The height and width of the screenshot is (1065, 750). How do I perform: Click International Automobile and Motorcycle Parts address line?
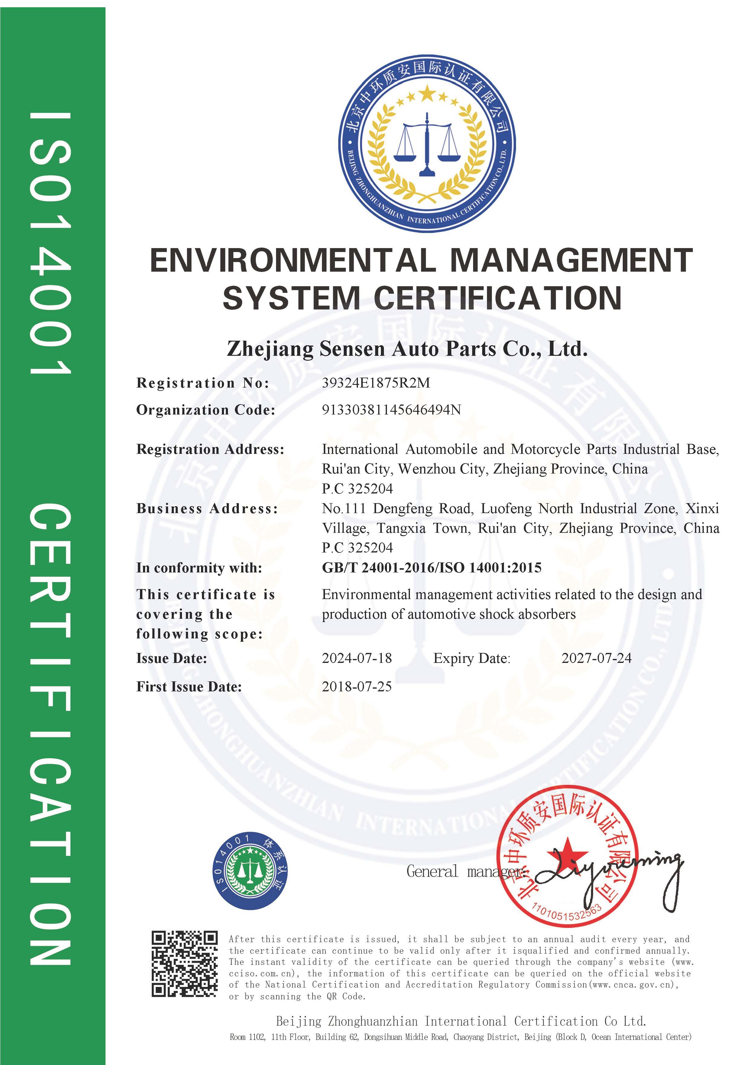pyautogui.click(x=520, y=449)
